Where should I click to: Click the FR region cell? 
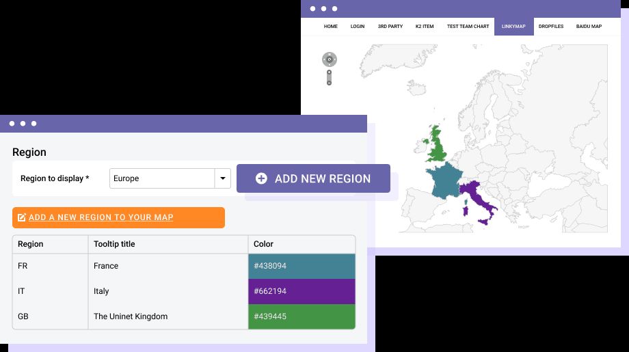coord(50,266)
